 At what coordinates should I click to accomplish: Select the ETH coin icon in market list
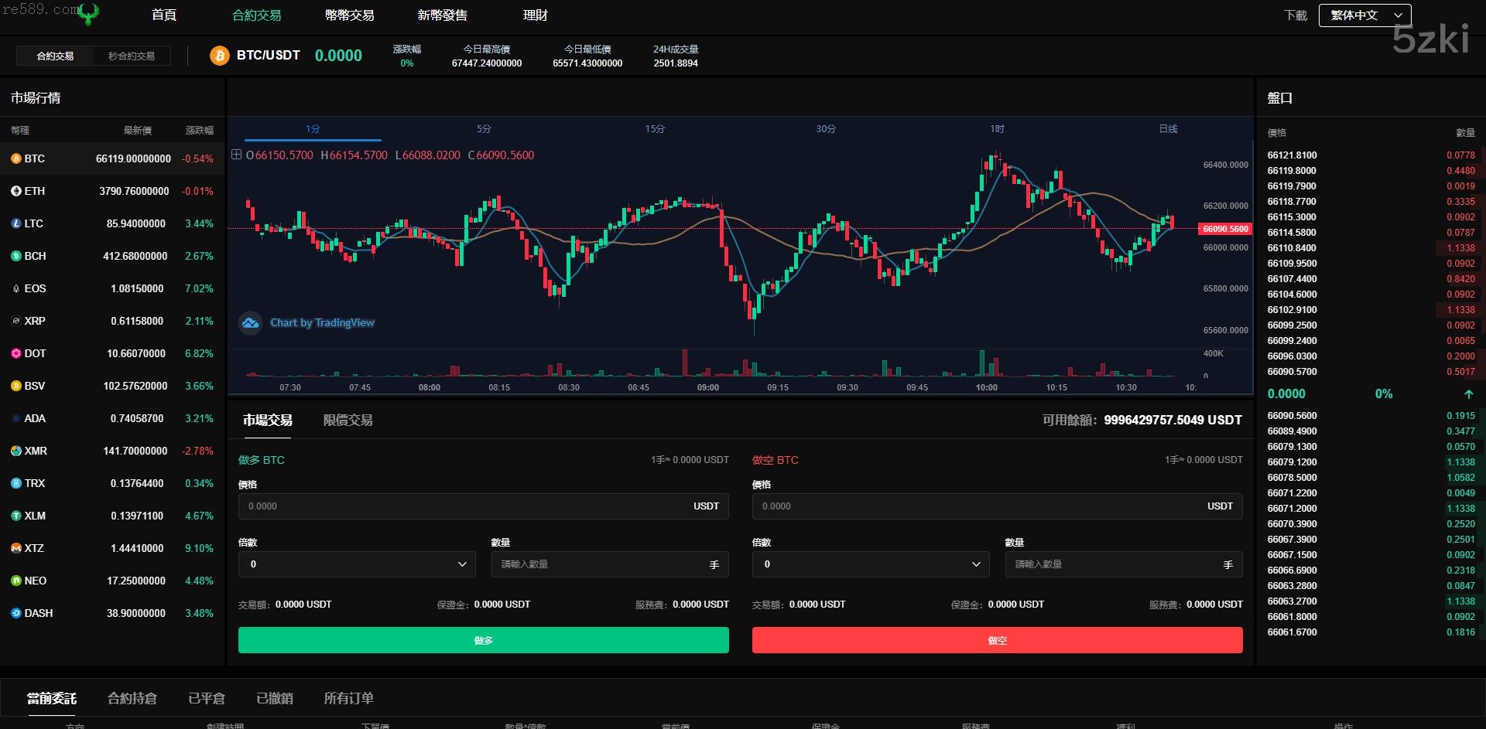(x=15, y=191)
